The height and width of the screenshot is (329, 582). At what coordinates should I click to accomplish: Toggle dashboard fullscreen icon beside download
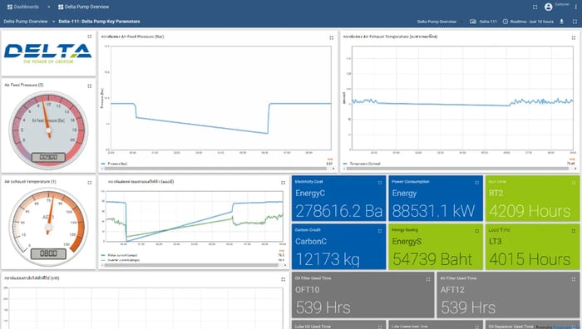pyautogui.click(x=575, y=22)
